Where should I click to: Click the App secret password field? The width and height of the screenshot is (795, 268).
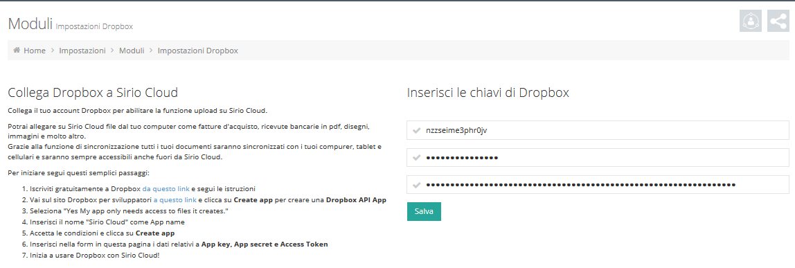598,158
